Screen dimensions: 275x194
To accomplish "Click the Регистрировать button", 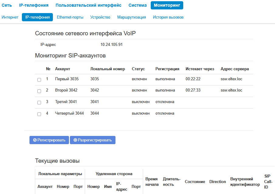I will click(49, 140).
